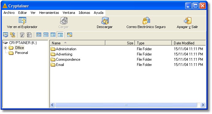This screenshot has height=114, width=212.
Task: Click the drive icon in small toolbar
Action: [x=6, y=35]
